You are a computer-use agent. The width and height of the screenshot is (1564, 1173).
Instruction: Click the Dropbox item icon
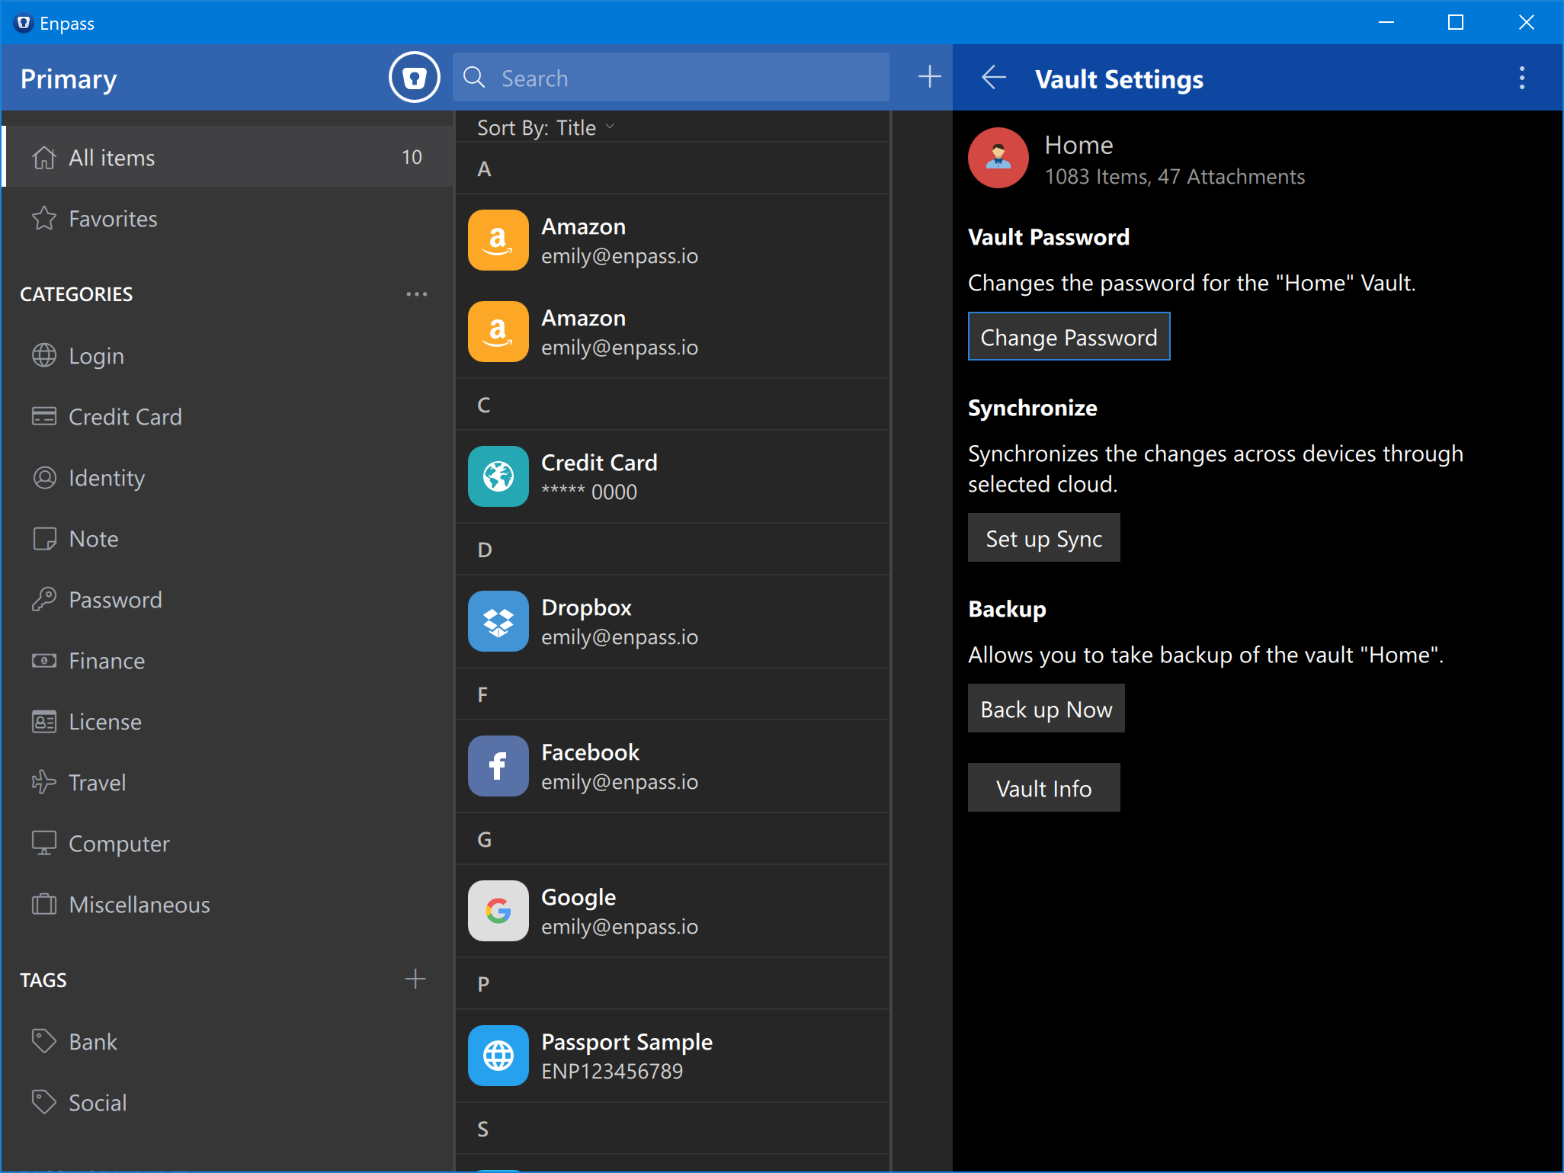click(498, 621)
